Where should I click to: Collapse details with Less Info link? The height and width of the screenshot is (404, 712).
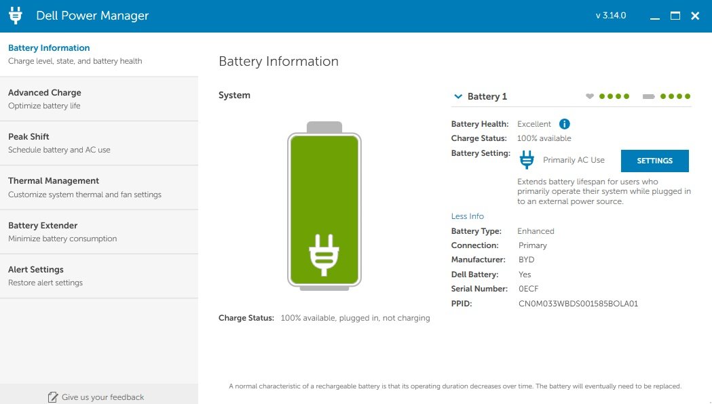[x=468, y=216]
